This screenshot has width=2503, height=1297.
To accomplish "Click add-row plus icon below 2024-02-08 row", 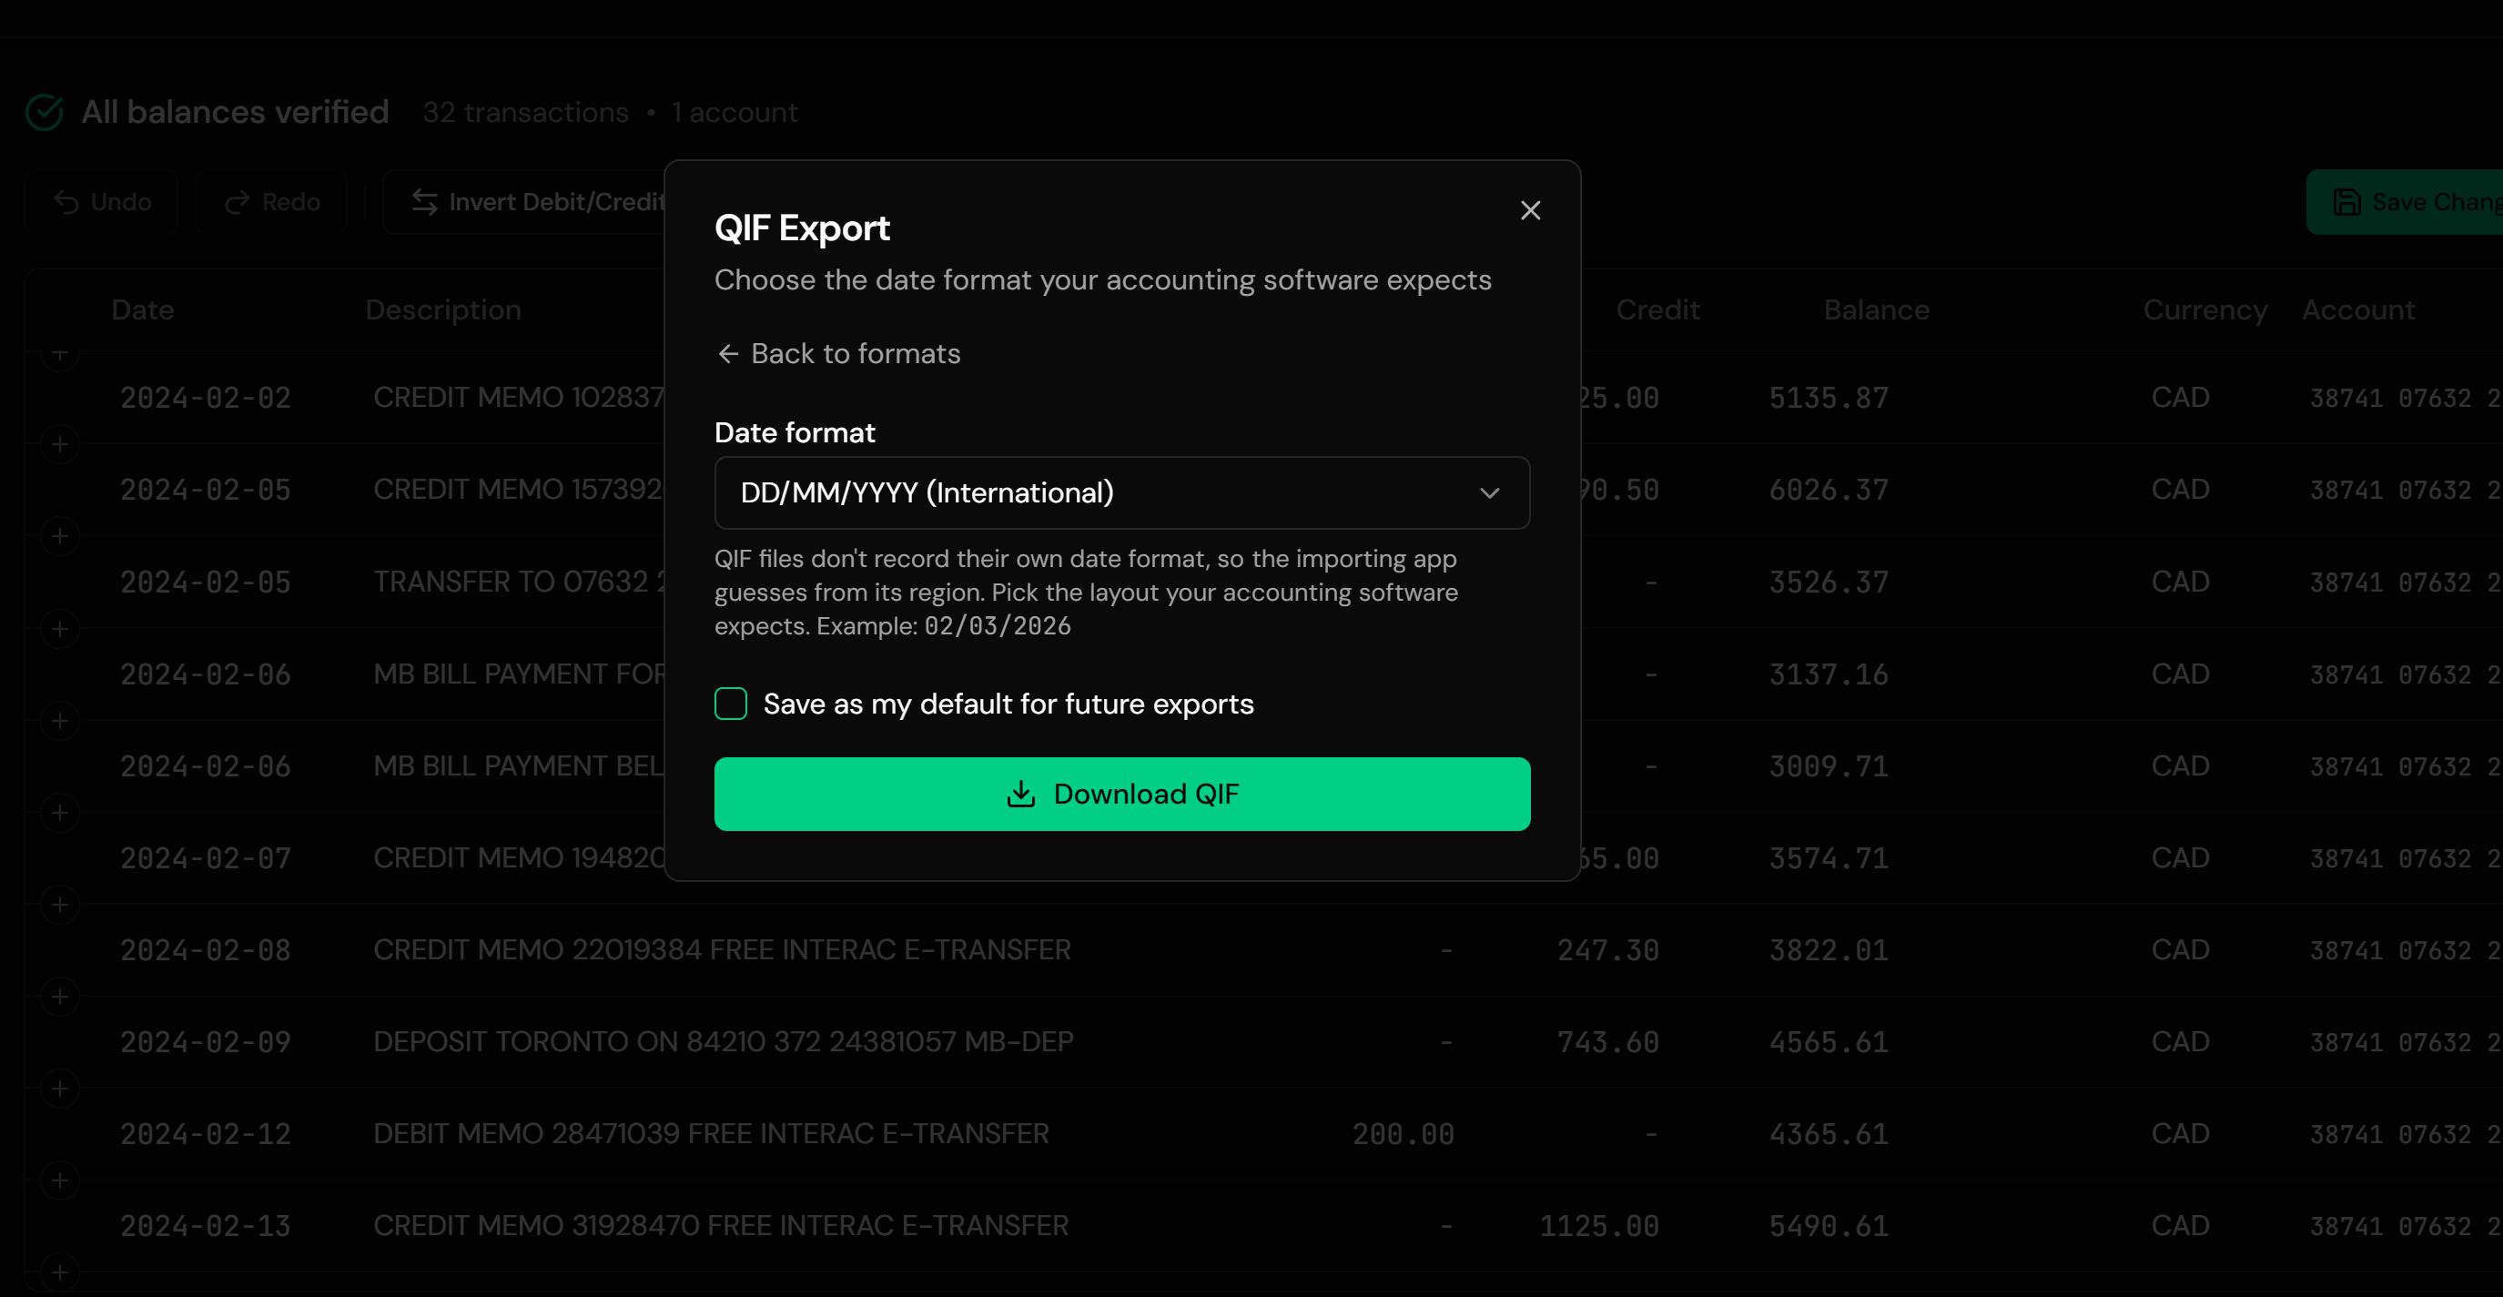I will (60, 997).
